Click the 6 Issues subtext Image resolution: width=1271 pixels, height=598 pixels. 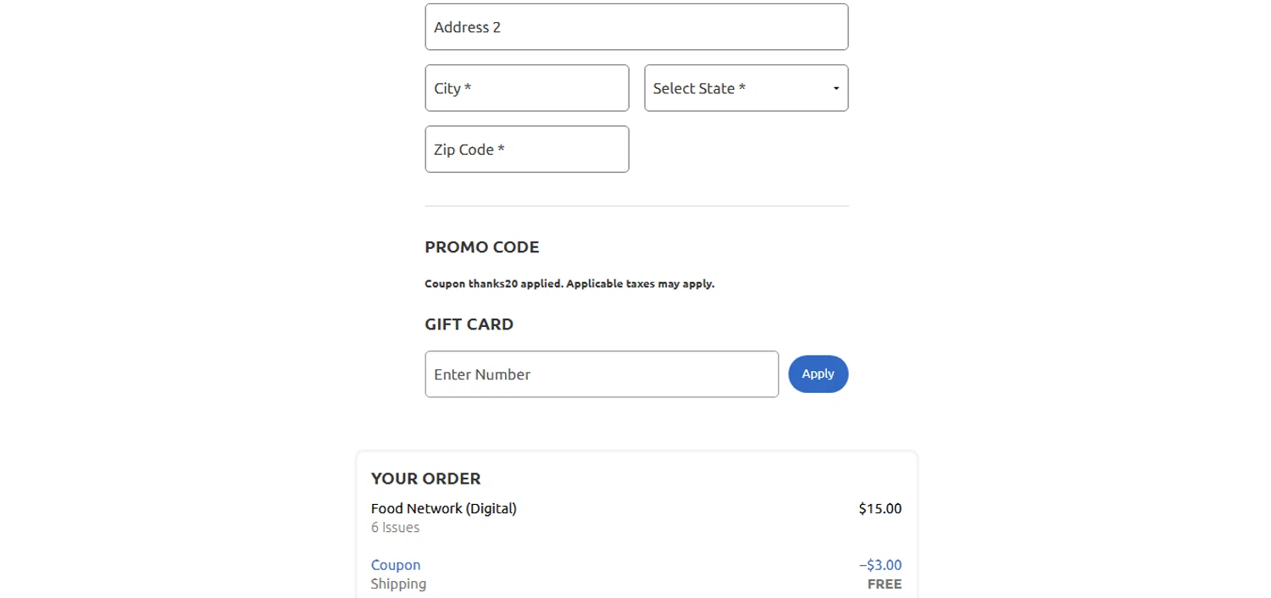[x=395, y=528]
